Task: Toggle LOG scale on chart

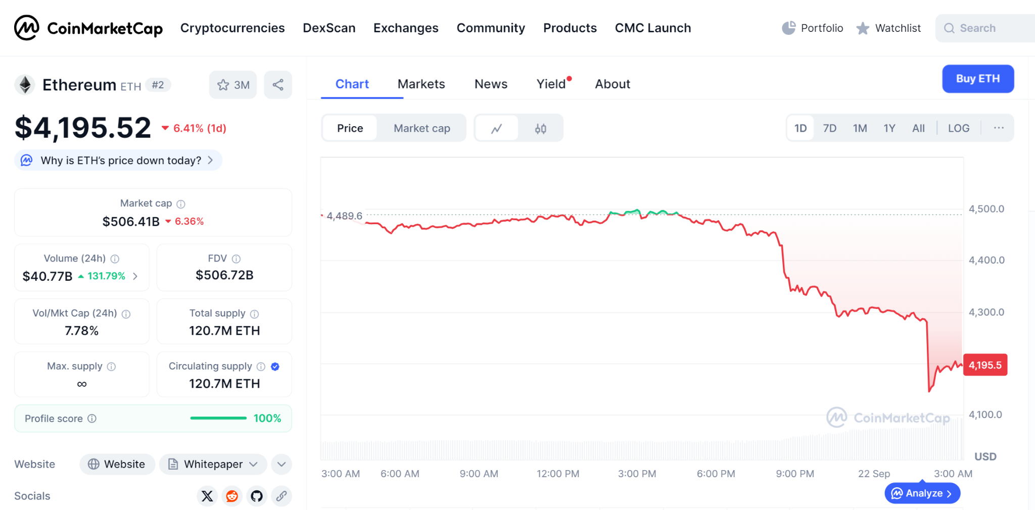Action: [x=959, y=128]
